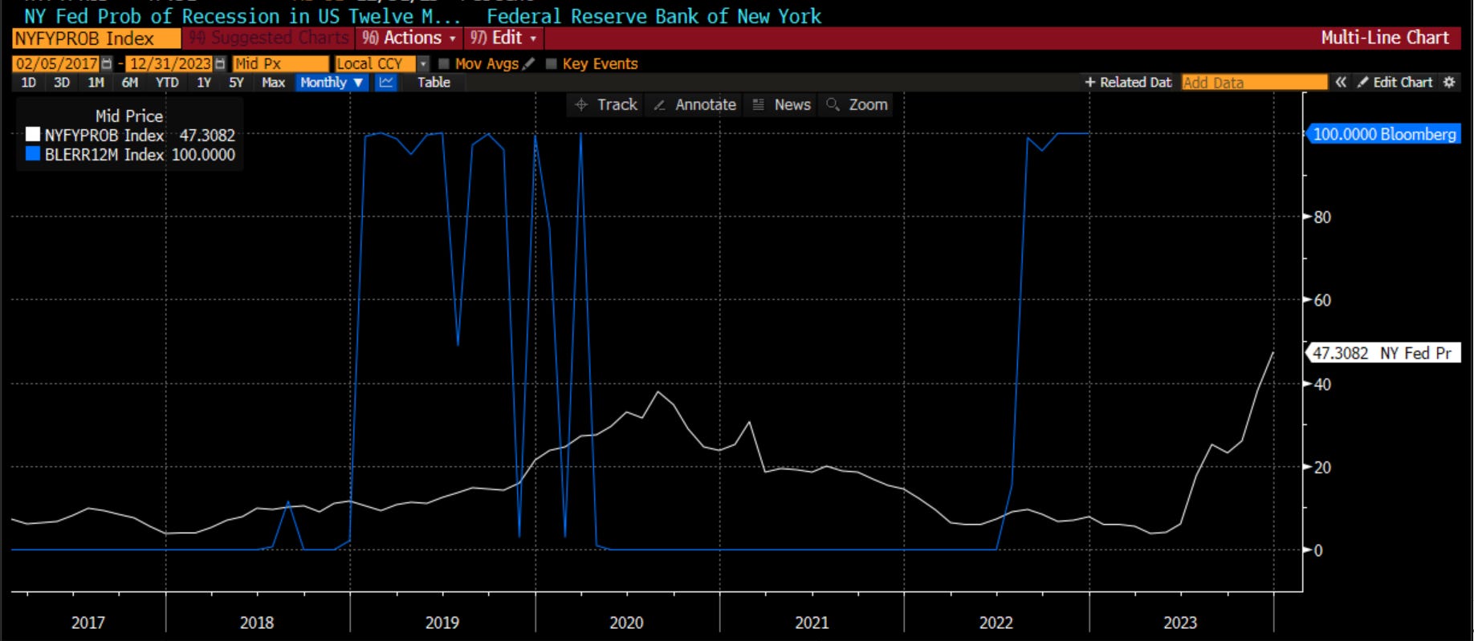Open the Monthly periodicity dropdown
This screenshot has height=641, width=1474.
[x=332, y=82]
